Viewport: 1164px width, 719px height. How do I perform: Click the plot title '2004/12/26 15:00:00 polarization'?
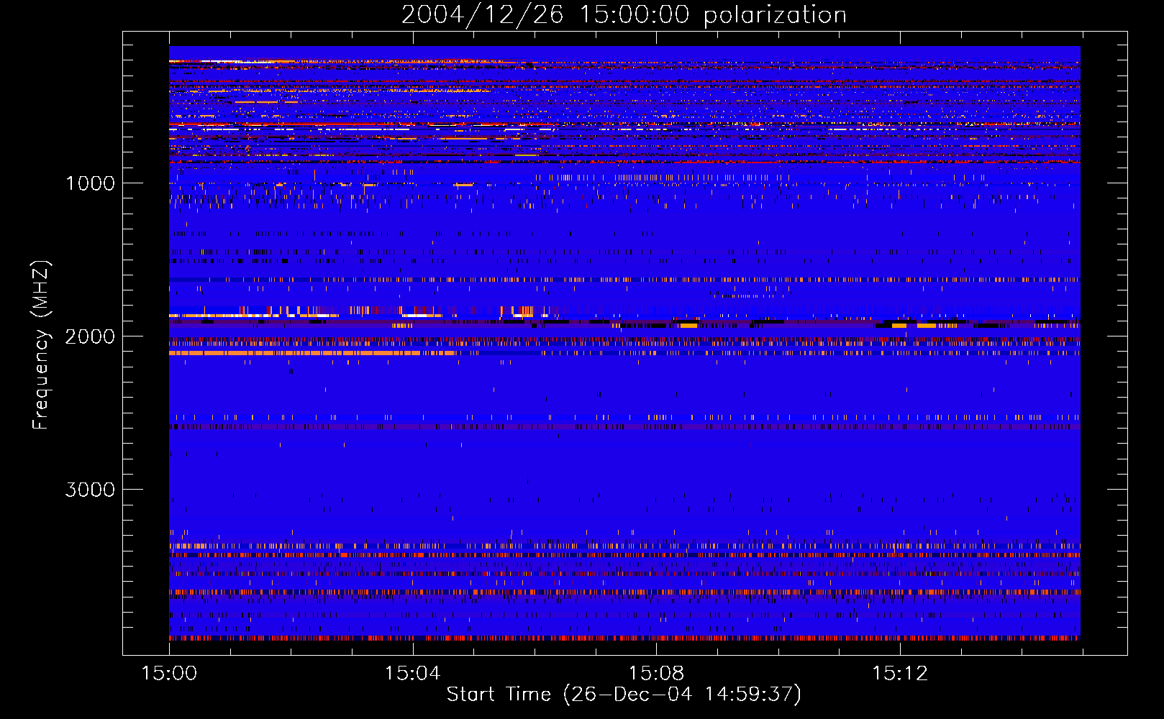(624, 15)
